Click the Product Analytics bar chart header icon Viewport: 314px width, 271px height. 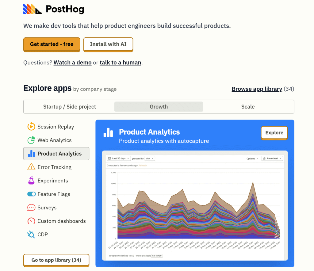pyautogui.click(x=108, y=132)
